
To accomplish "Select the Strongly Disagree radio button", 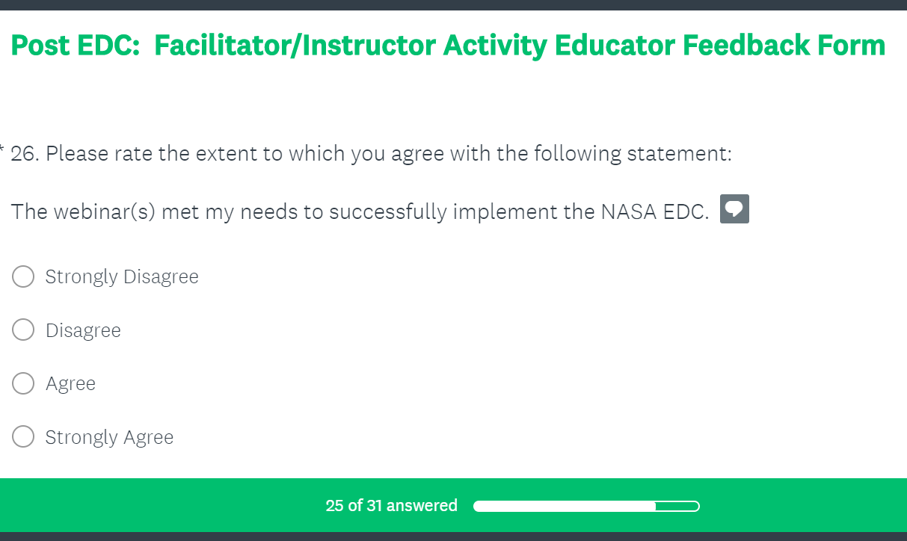I will point(23,276).
